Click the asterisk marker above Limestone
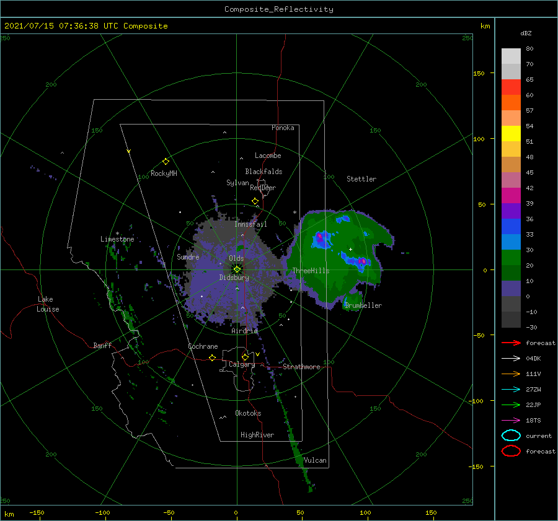The image size is (558, 521). 117,234
